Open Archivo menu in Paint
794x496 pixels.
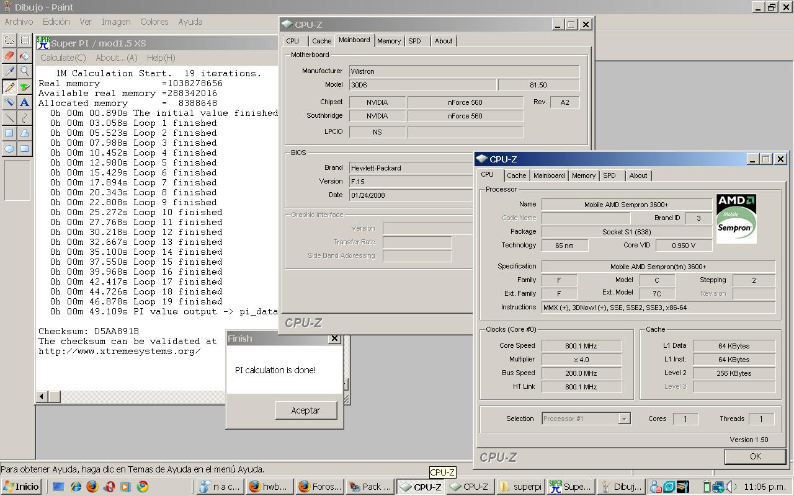pos(19,22)
